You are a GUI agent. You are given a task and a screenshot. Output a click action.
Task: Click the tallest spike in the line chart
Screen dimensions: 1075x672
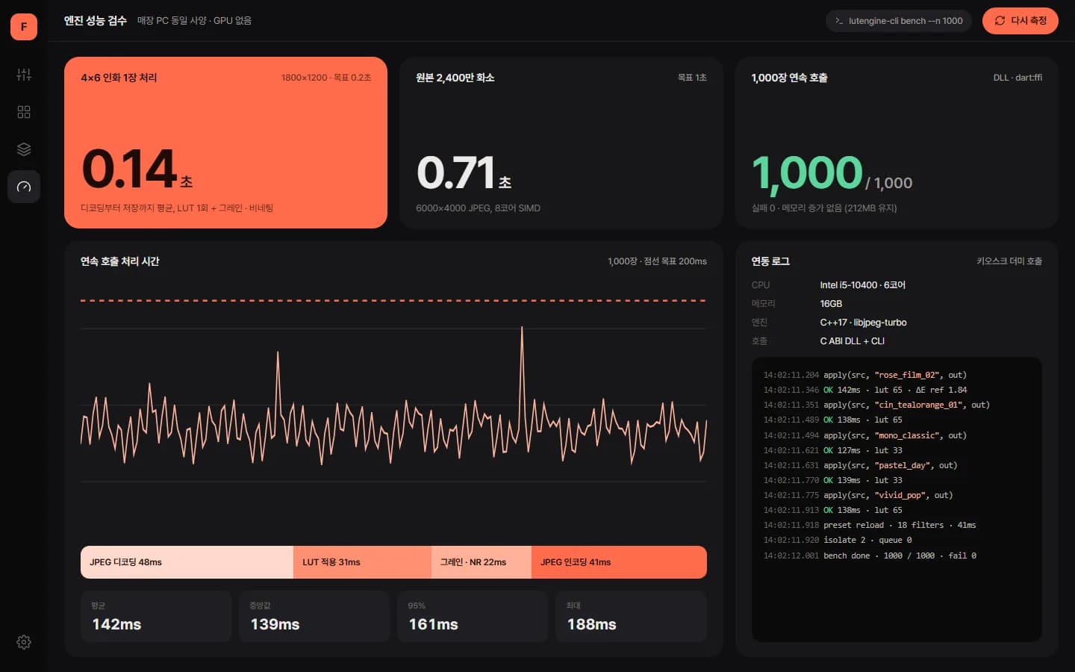522,329
